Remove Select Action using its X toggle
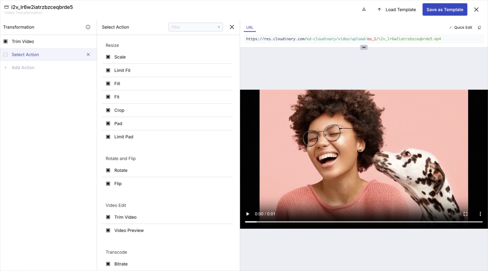Screen dimensions: 488x271 tap(88, 54)
